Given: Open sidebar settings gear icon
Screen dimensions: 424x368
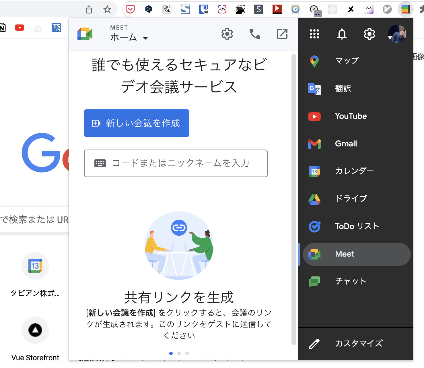Looking at the screenshot, I should coord(369,34).
